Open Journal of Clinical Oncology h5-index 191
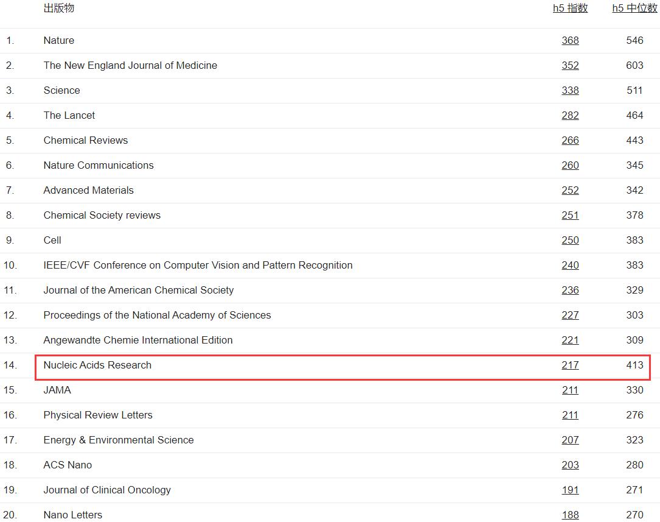The width and height of the screenshot is (660, 522). point(570,490)
